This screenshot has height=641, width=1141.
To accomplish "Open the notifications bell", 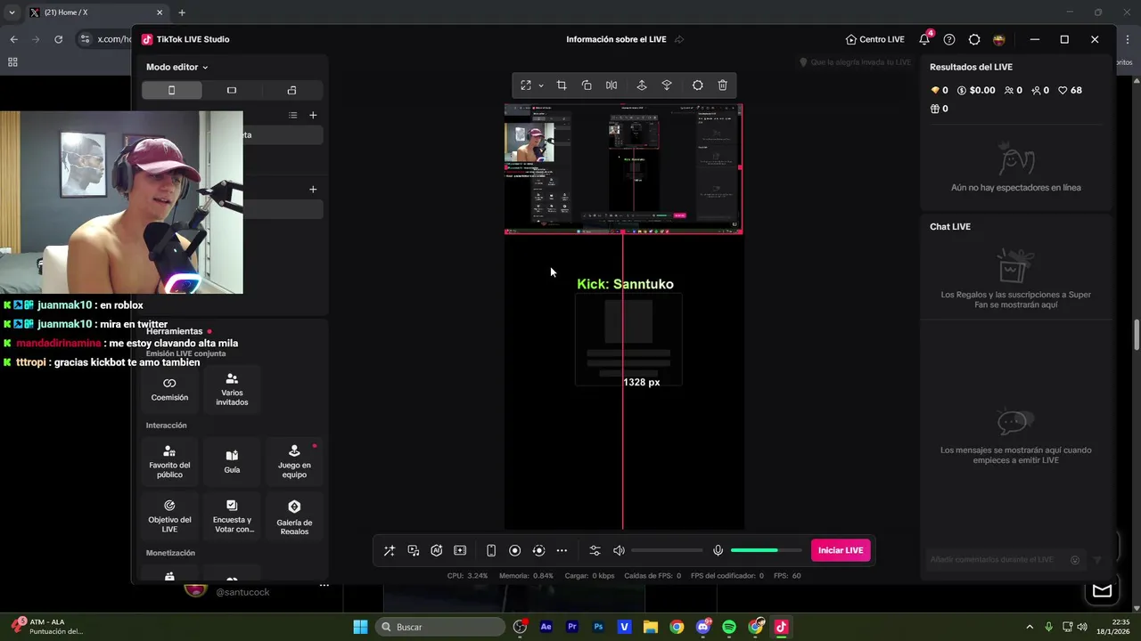I will tap(924, 39).
